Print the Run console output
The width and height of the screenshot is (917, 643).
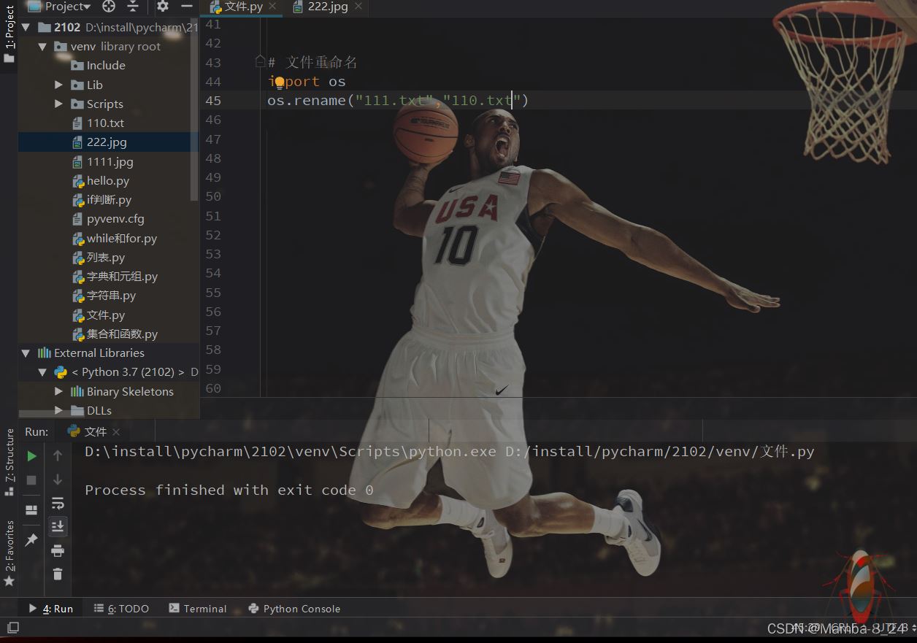tap(58, 551)
